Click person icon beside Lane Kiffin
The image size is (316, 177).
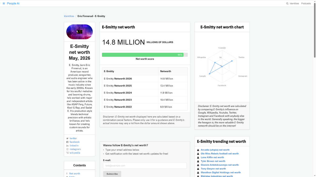(x=198, y=157)
